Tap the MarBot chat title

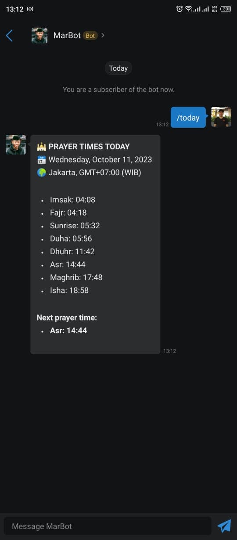tap(67, 36)
